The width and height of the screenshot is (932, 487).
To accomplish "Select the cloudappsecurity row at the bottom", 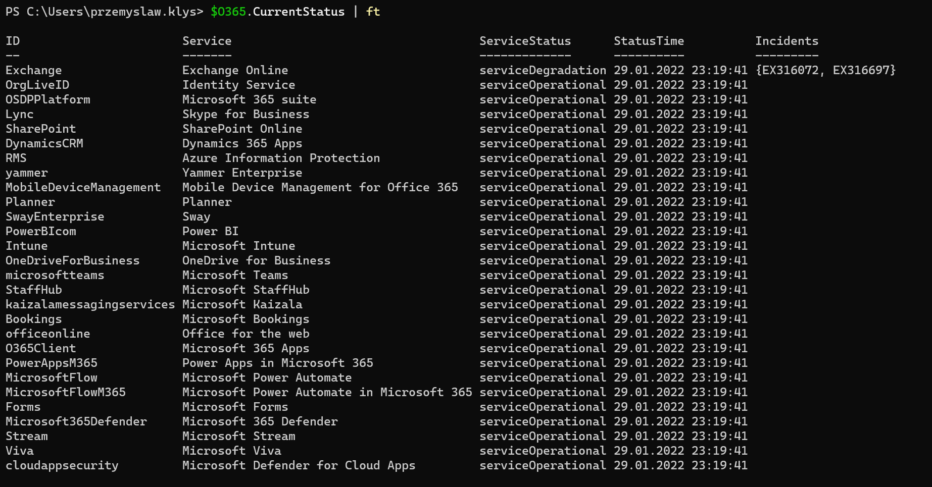I will coord(62,465).
